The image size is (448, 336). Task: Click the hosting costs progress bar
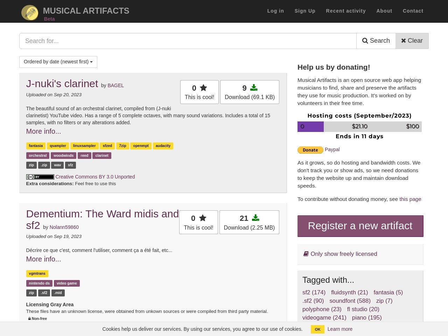(x=359, y=127)
